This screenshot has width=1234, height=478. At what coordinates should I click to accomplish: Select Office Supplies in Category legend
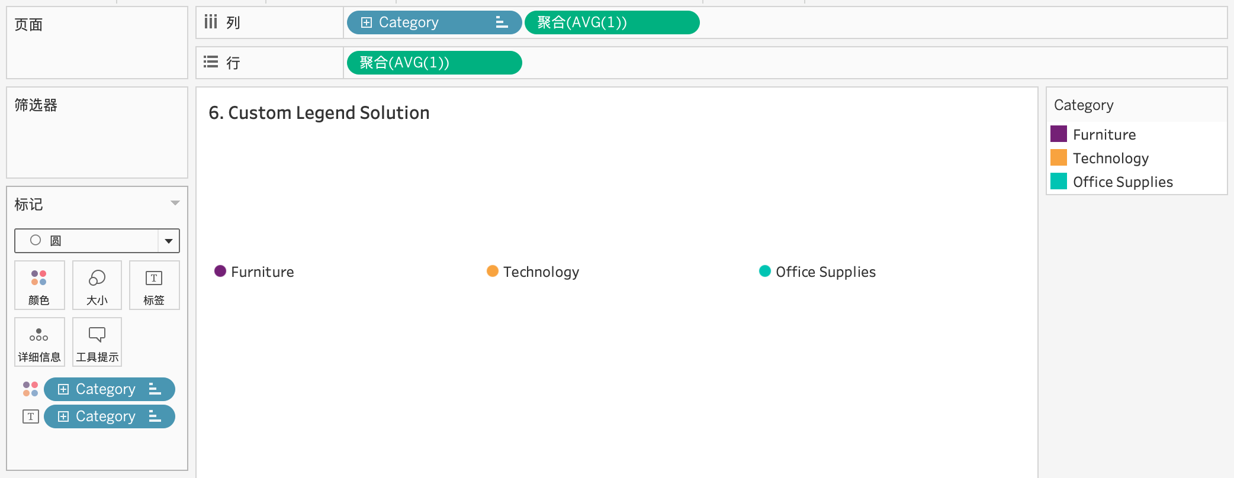pos(1123,182)
